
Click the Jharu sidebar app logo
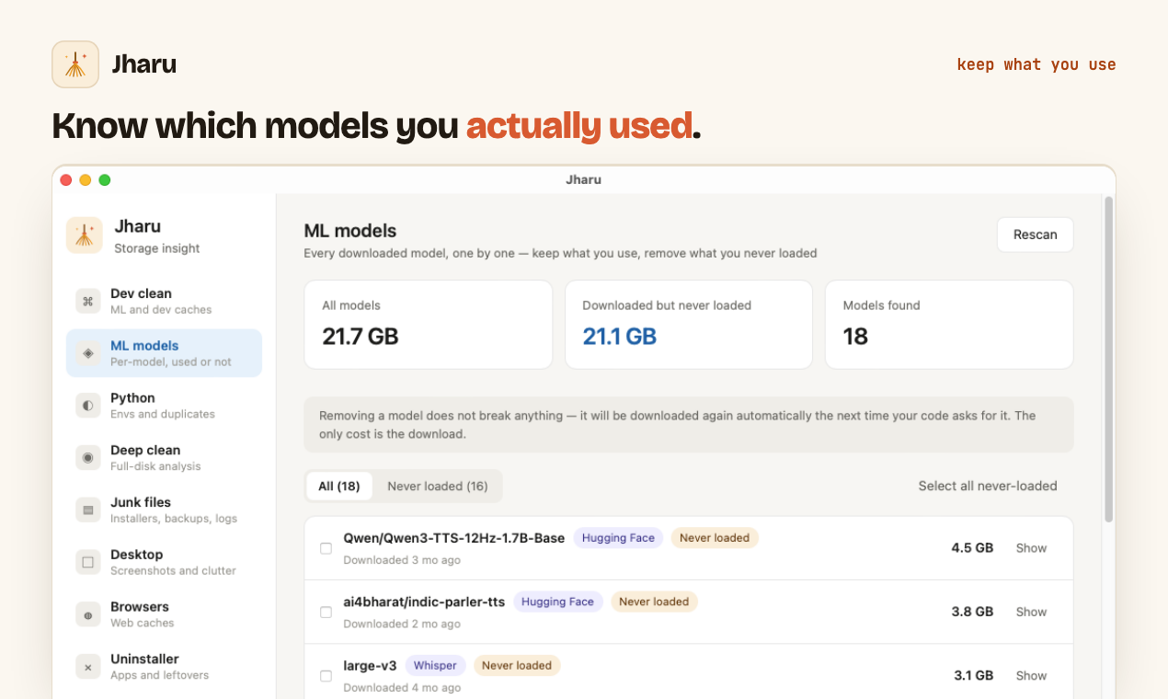pos(85,235)
